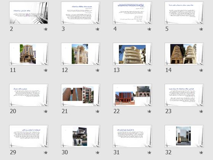This screenshot has width=213, height=160.
Task: Select slide 21 brick building thumbnail
Action: pos(80,95)
